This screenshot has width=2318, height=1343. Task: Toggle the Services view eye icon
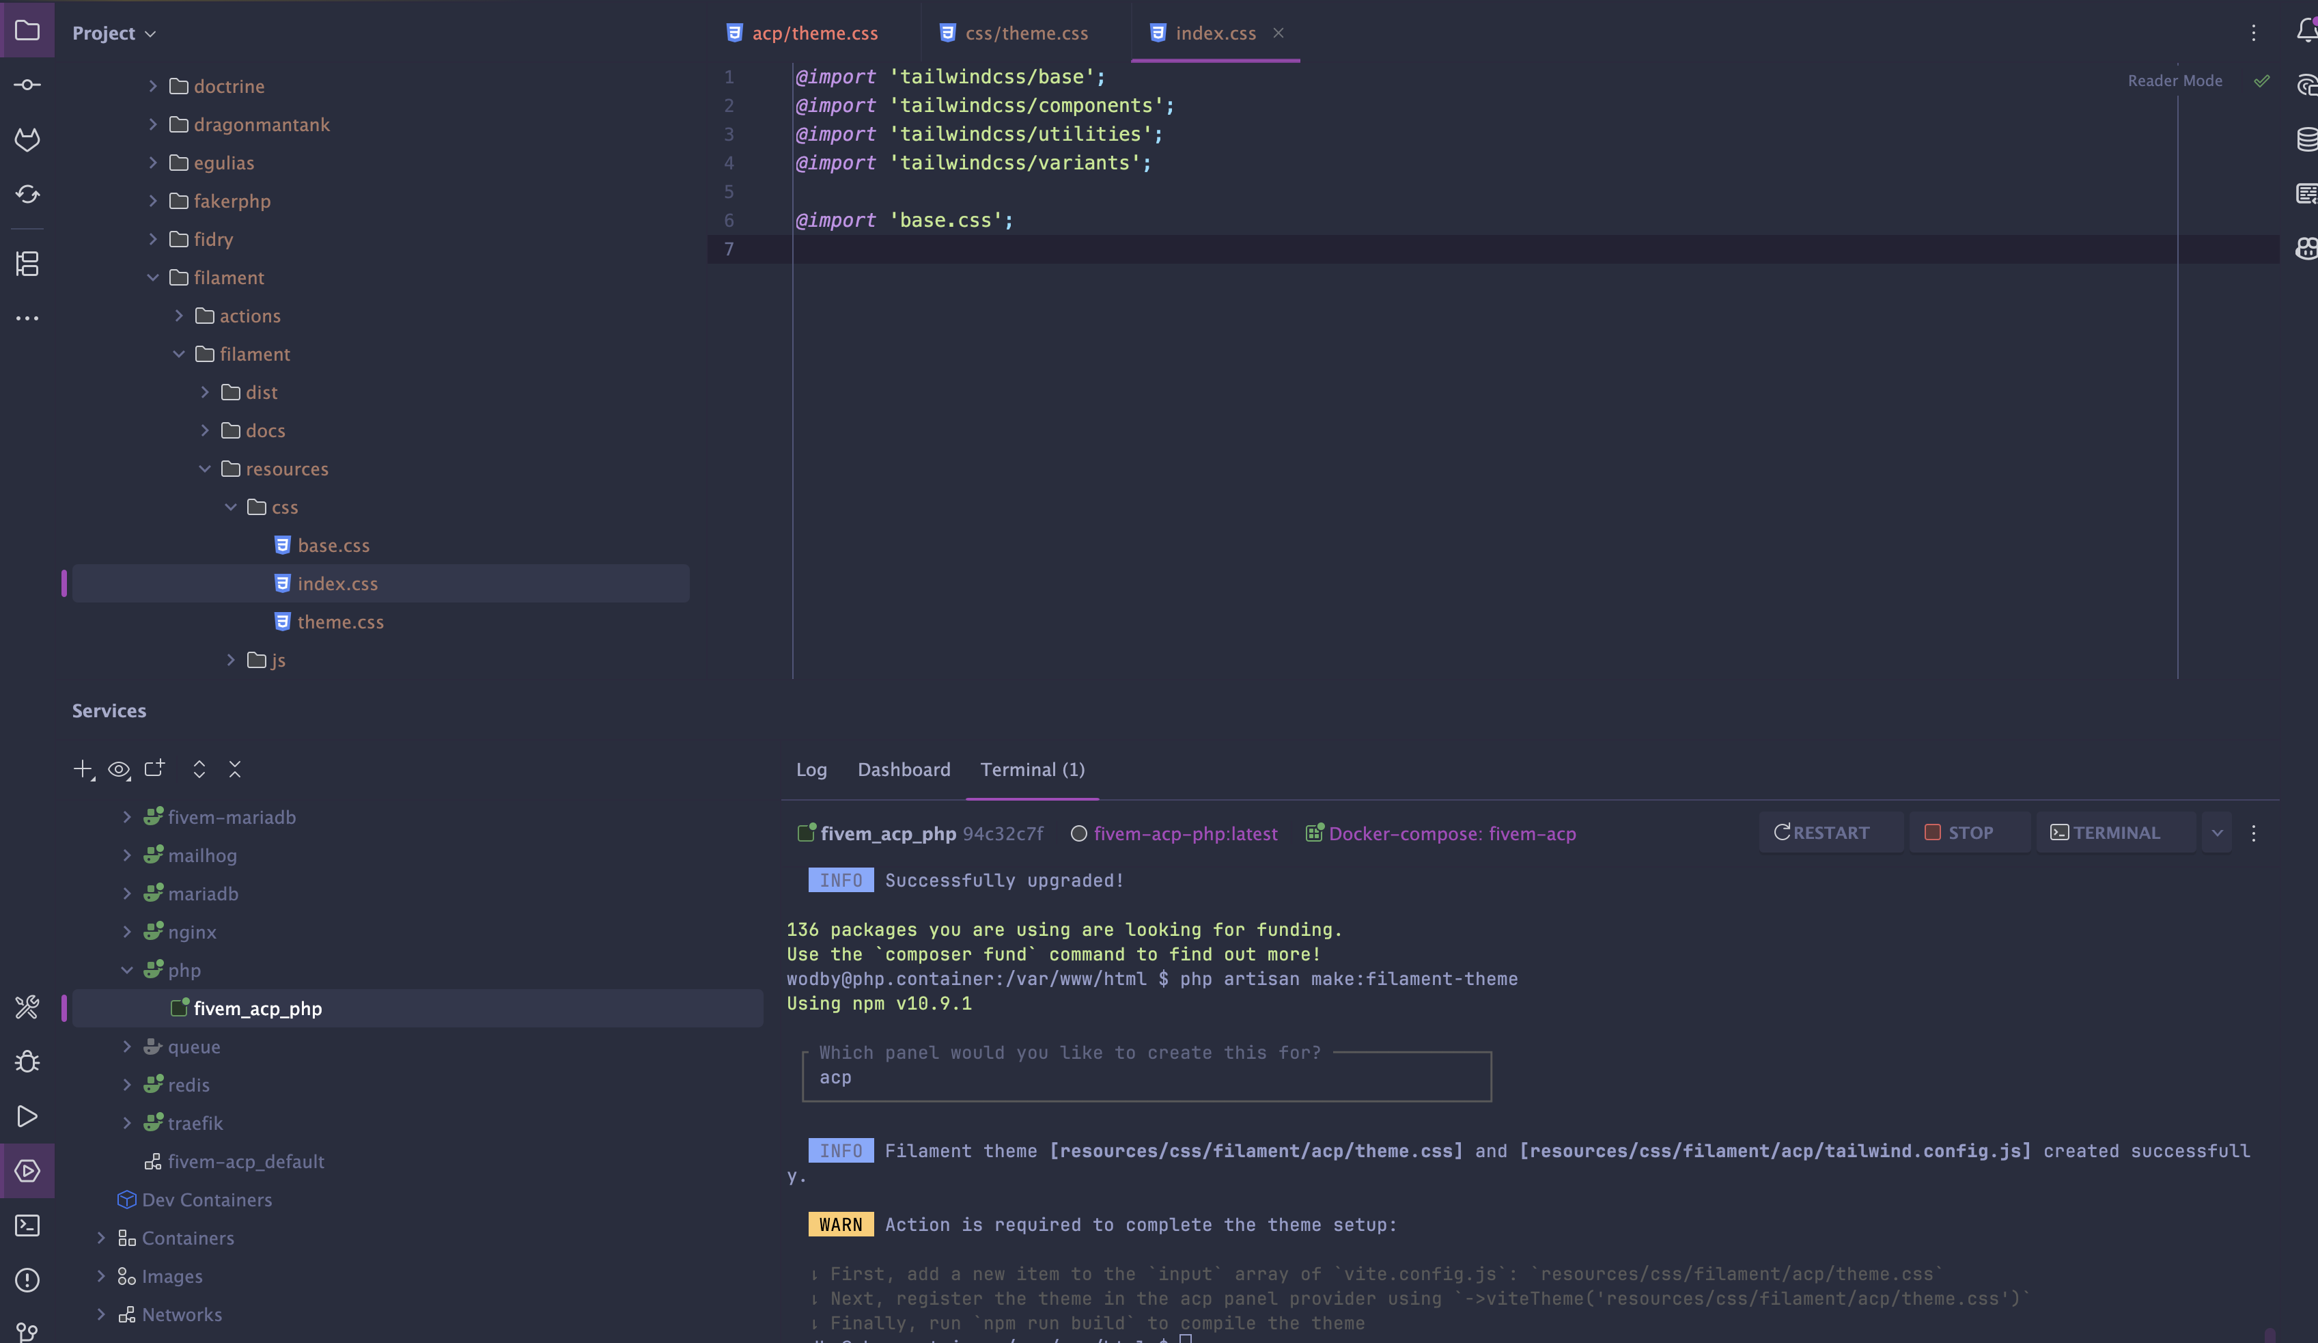(119, 769)
